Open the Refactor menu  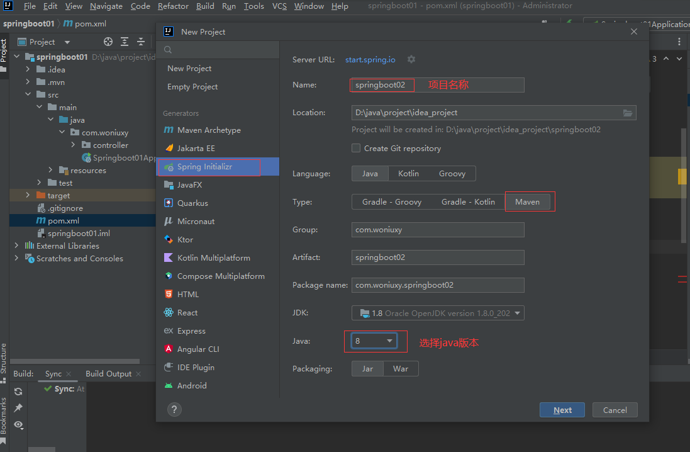point(173,6)
